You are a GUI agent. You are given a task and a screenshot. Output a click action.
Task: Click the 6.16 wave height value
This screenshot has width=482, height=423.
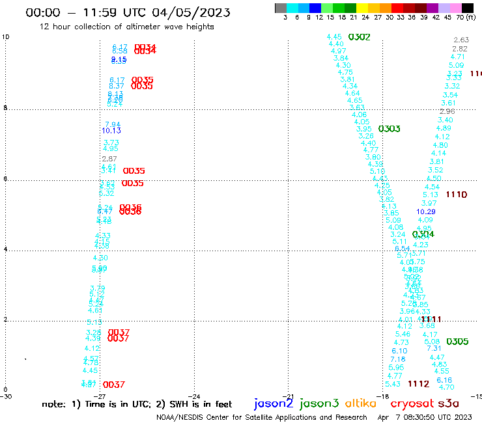pyautogui.click(x=444, y=380)
